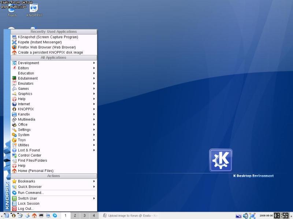Expand the Development submenu arrow
Image resolution: width=293 pixels, height=219 pixels.
(94, 63)
